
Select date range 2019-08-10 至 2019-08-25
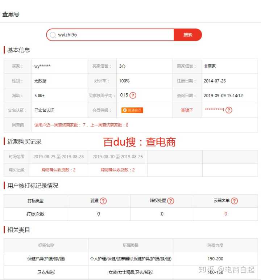point(118,157)
